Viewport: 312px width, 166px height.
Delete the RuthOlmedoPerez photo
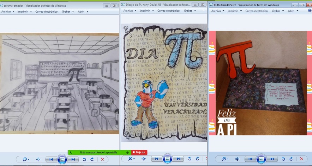pyautogui.click(x=301, y=159)
